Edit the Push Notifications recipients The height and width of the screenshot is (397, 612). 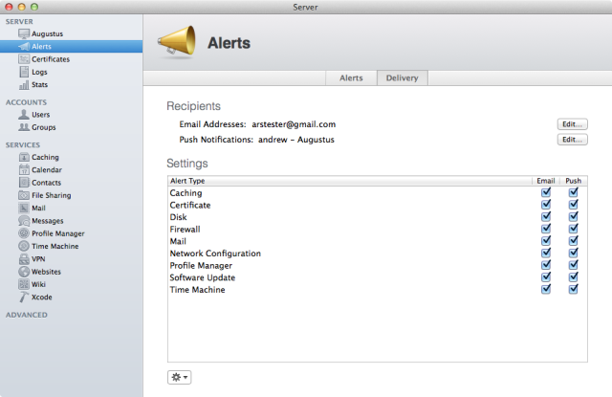[x=572, y=140]
